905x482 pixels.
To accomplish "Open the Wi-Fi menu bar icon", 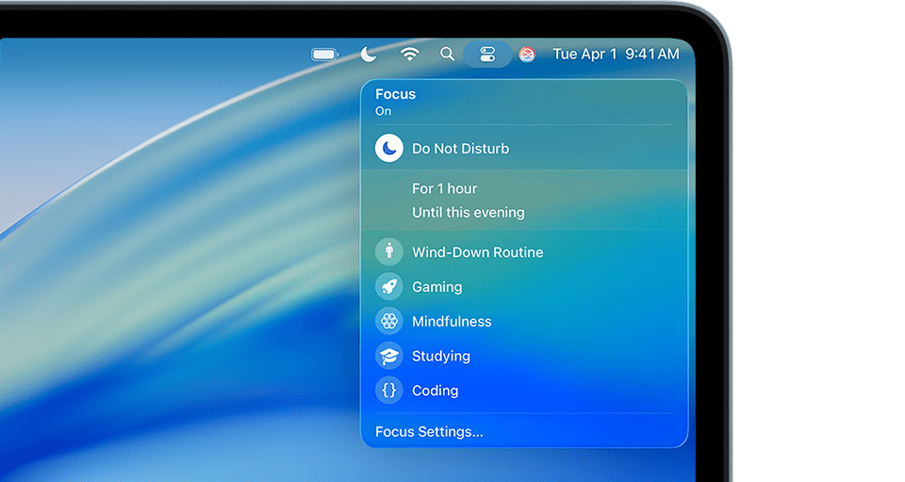I will [x=410, y=55].
